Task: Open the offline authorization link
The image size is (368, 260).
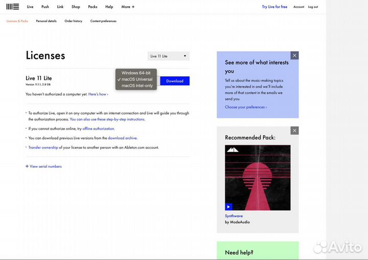Action: 99,129
